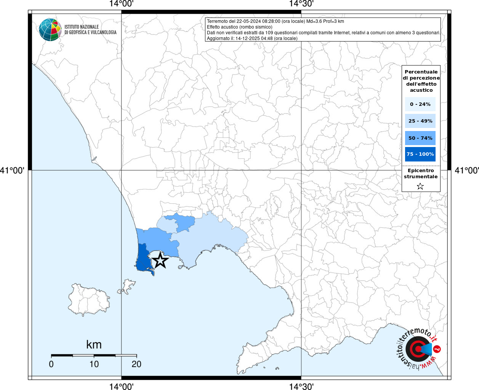Click the dark blue coastal municipality west of the epicenter
Image resolution: width=479 pixels, height=390 pixels.
coord(143,259)
